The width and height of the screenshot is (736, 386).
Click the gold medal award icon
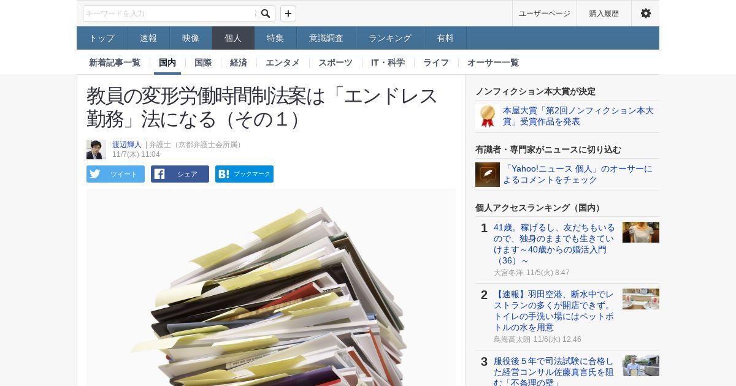coord(488,116)
